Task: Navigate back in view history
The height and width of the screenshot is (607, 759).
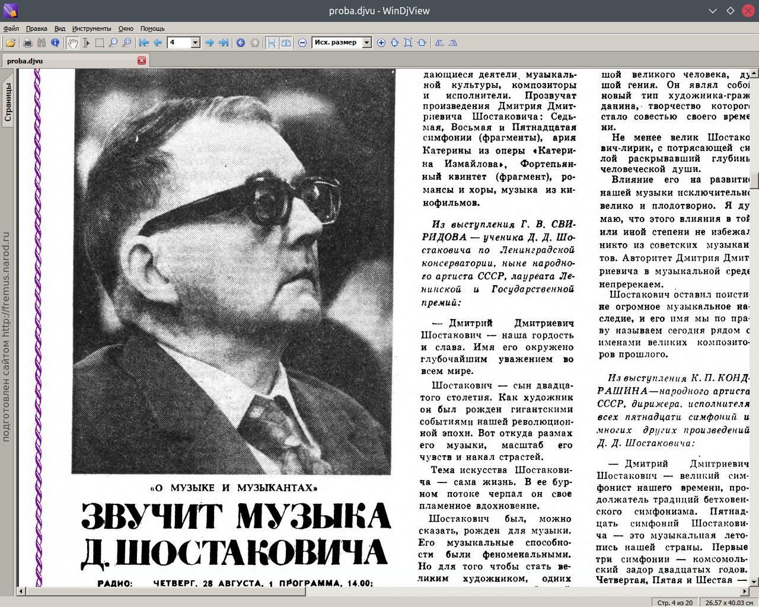Action: point(241,43)
